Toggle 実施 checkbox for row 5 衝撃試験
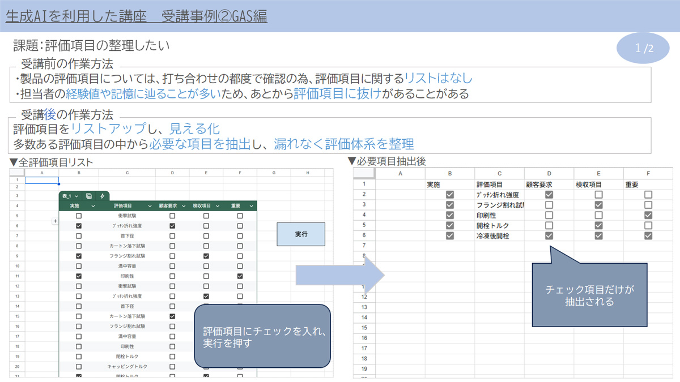The width and height of the screenshot is (680, 382). point(79,216)
